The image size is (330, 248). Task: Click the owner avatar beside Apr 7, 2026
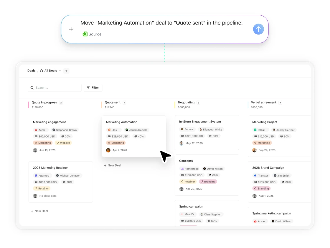pyautogui.click(x=108, y=150)
